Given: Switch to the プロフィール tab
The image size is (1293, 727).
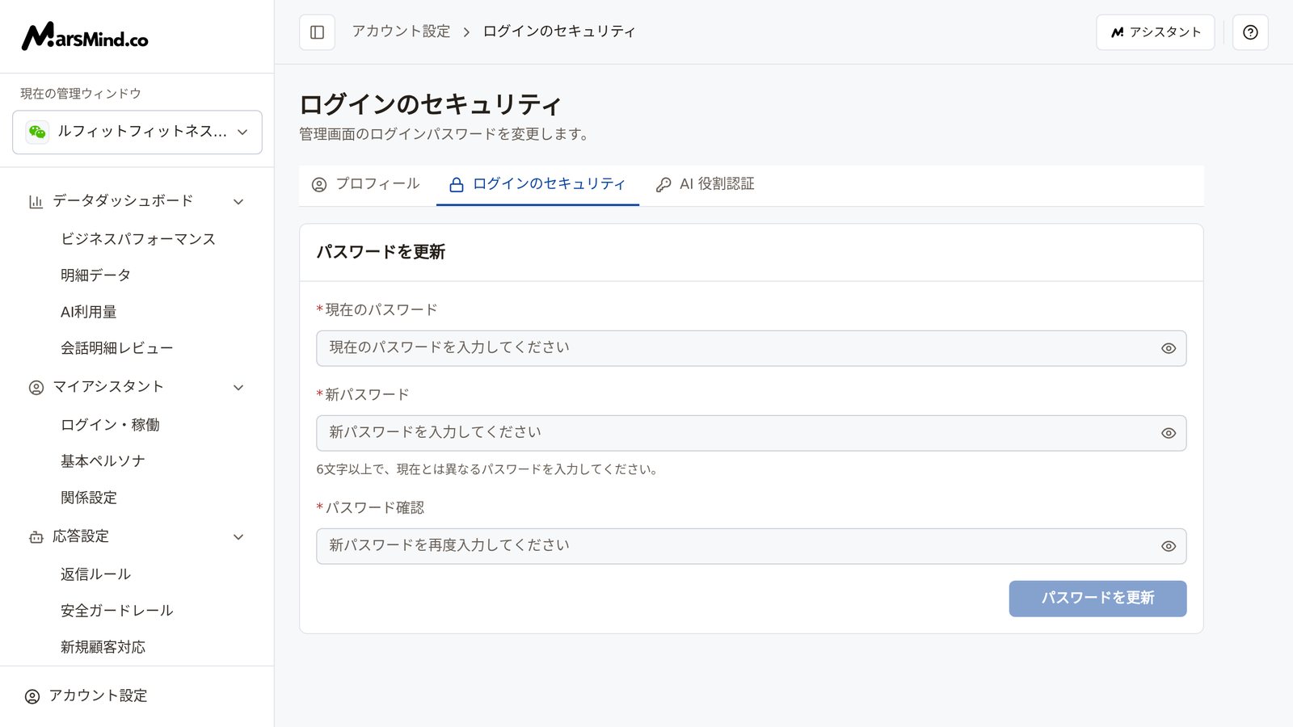Looking at the screenshot, I should pyautogui.click(x=367, y=185).
